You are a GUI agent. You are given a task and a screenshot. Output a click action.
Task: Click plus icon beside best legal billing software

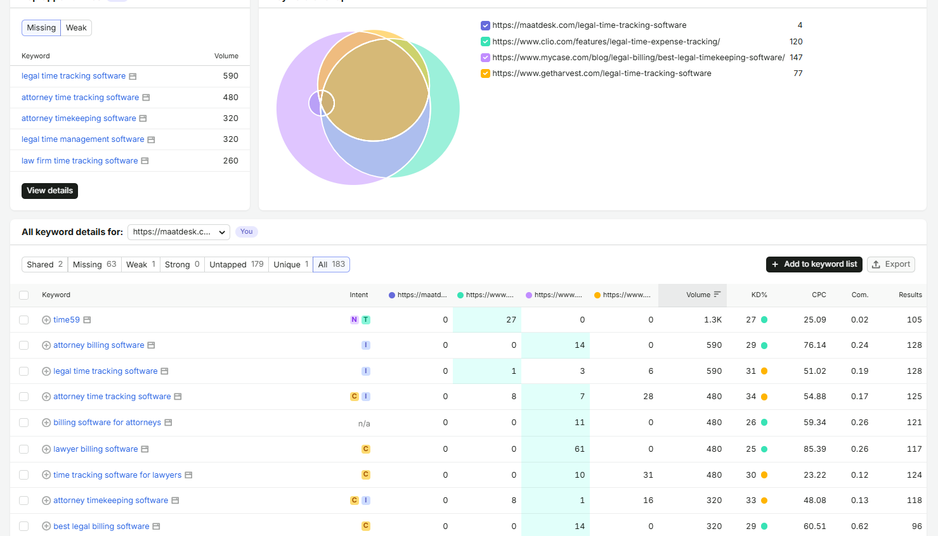(x=46, y=526)
